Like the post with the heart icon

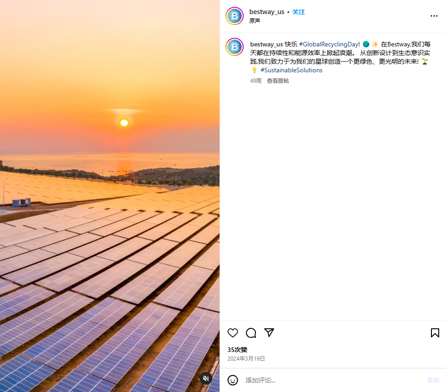click(x=233, y=333)
